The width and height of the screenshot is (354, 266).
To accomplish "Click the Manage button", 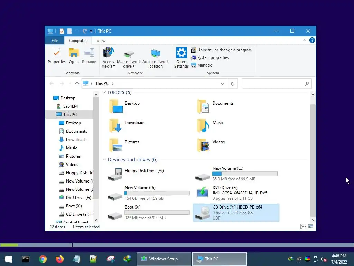I will click(202, 65).
